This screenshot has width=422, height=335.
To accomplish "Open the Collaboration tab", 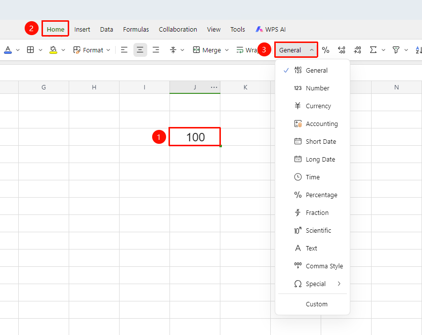I will pos(178,29).
